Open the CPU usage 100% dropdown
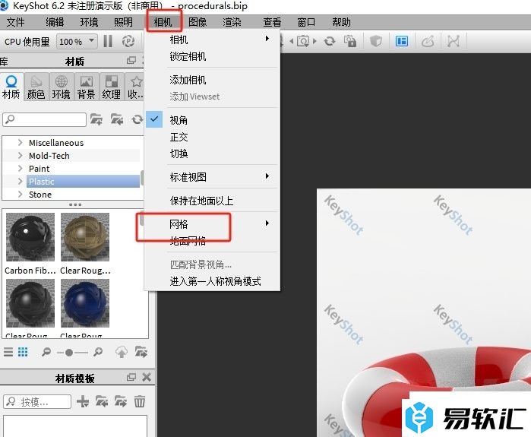The height and width of the screenshot is (437, 531). (x=77, y=41)
